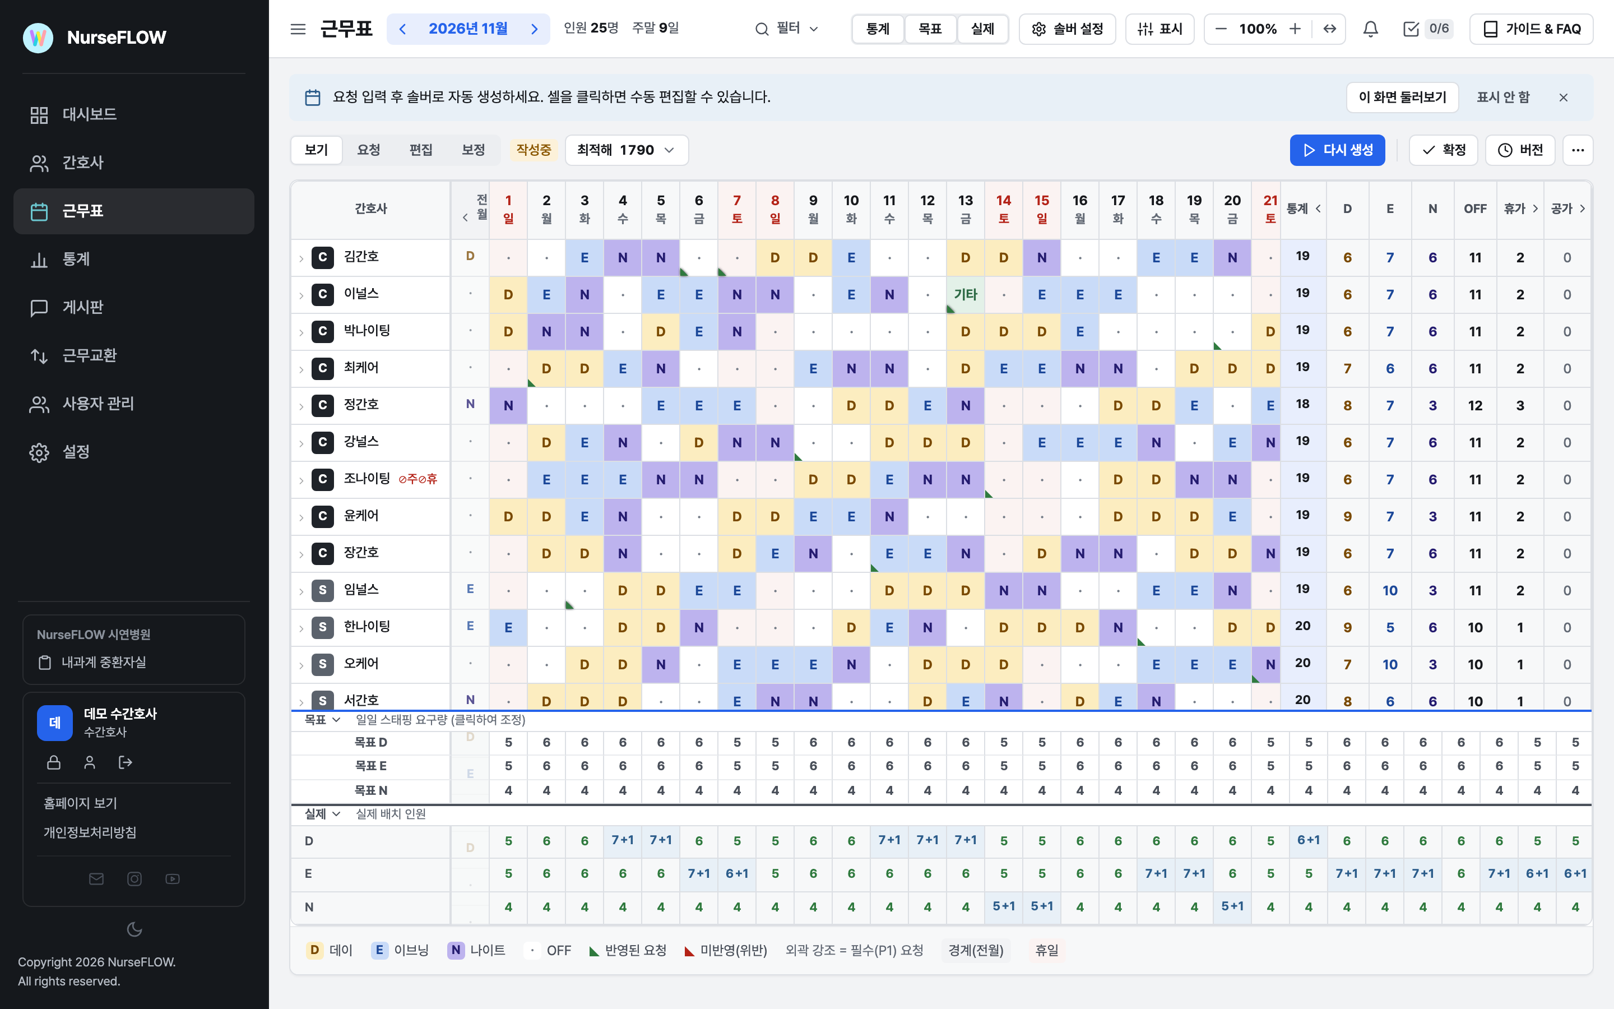Open 근무교환 in sidebar
This screenshot has width=1614, height=1009.
coord(133,356)
